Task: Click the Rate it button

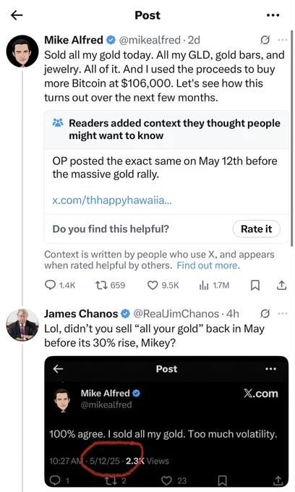Action: (x=256, y=229)
